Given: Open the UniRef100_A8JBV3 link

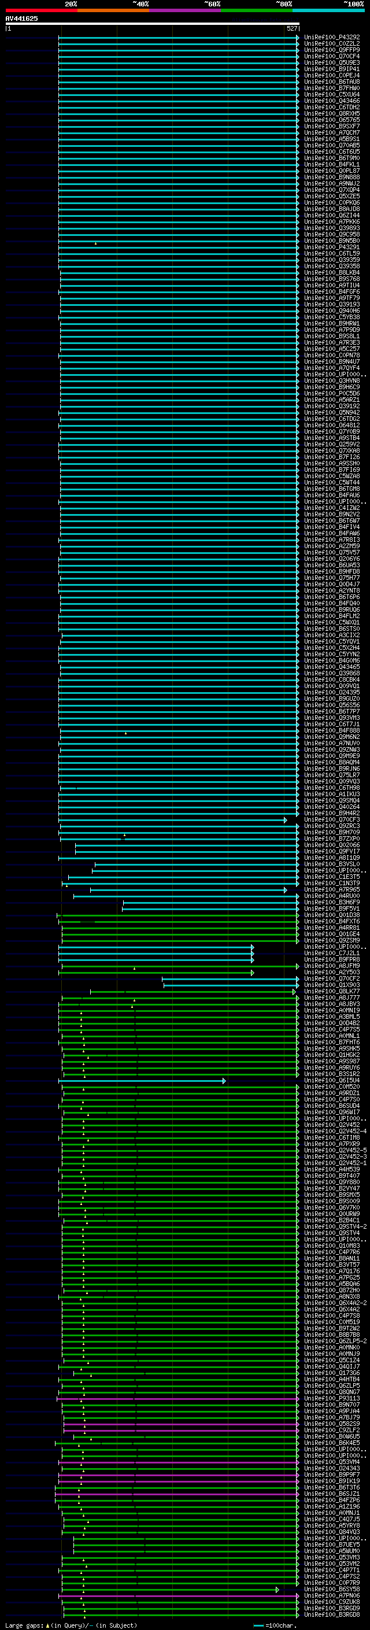Looking at the screenshot, I should (x=331, y=1004).
